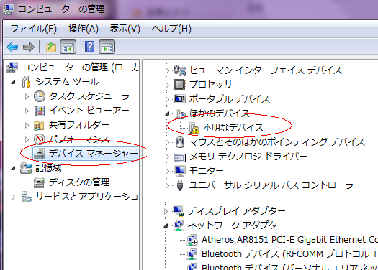Expand サービスとアプリケーション node
The image size is (378, 270).
tap(13, 197)
